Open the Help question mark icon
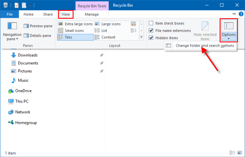The height and width of the screenshot is (157, 245). click(x=241, y=14)
